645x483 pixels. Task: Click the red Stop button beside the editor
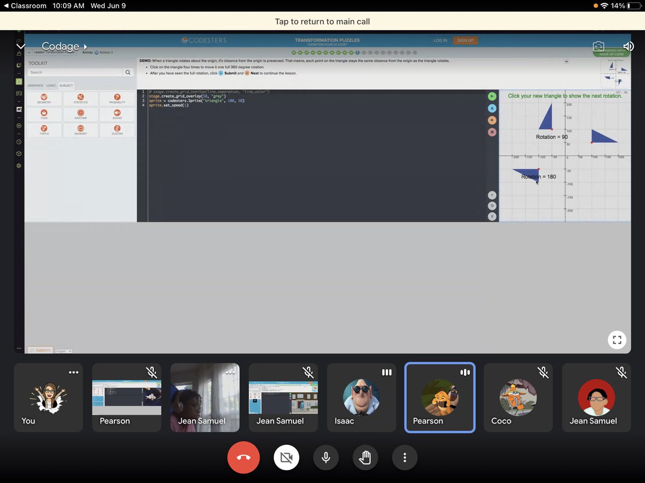[x=492, y=131]
